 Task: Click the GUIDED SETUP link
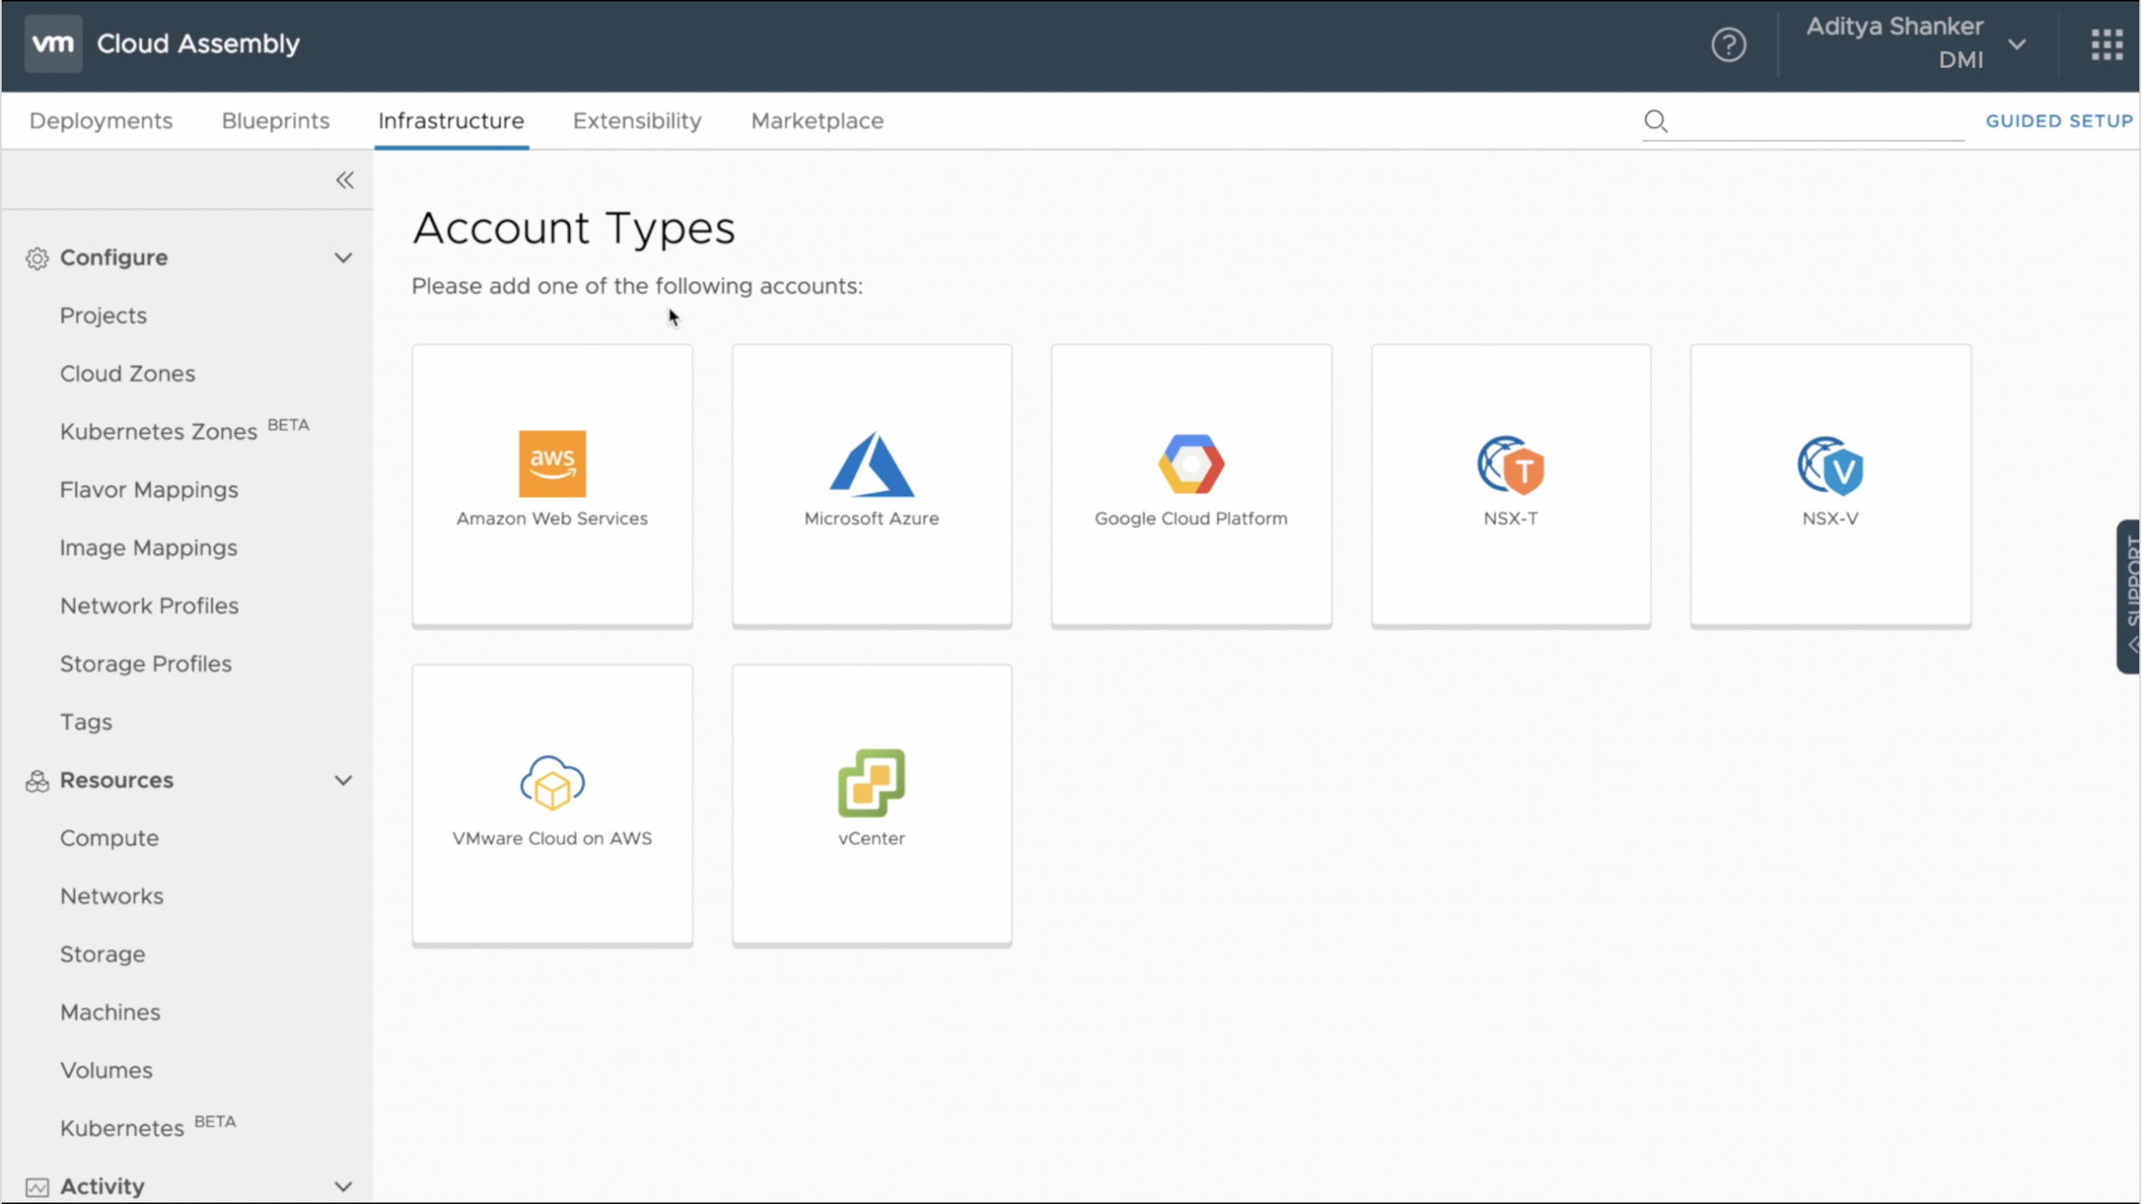tap(2058, 120)
